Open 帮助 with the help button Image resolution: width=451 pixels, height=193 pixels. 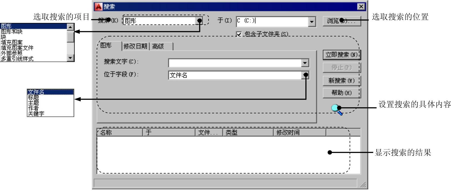pos(341,93)
